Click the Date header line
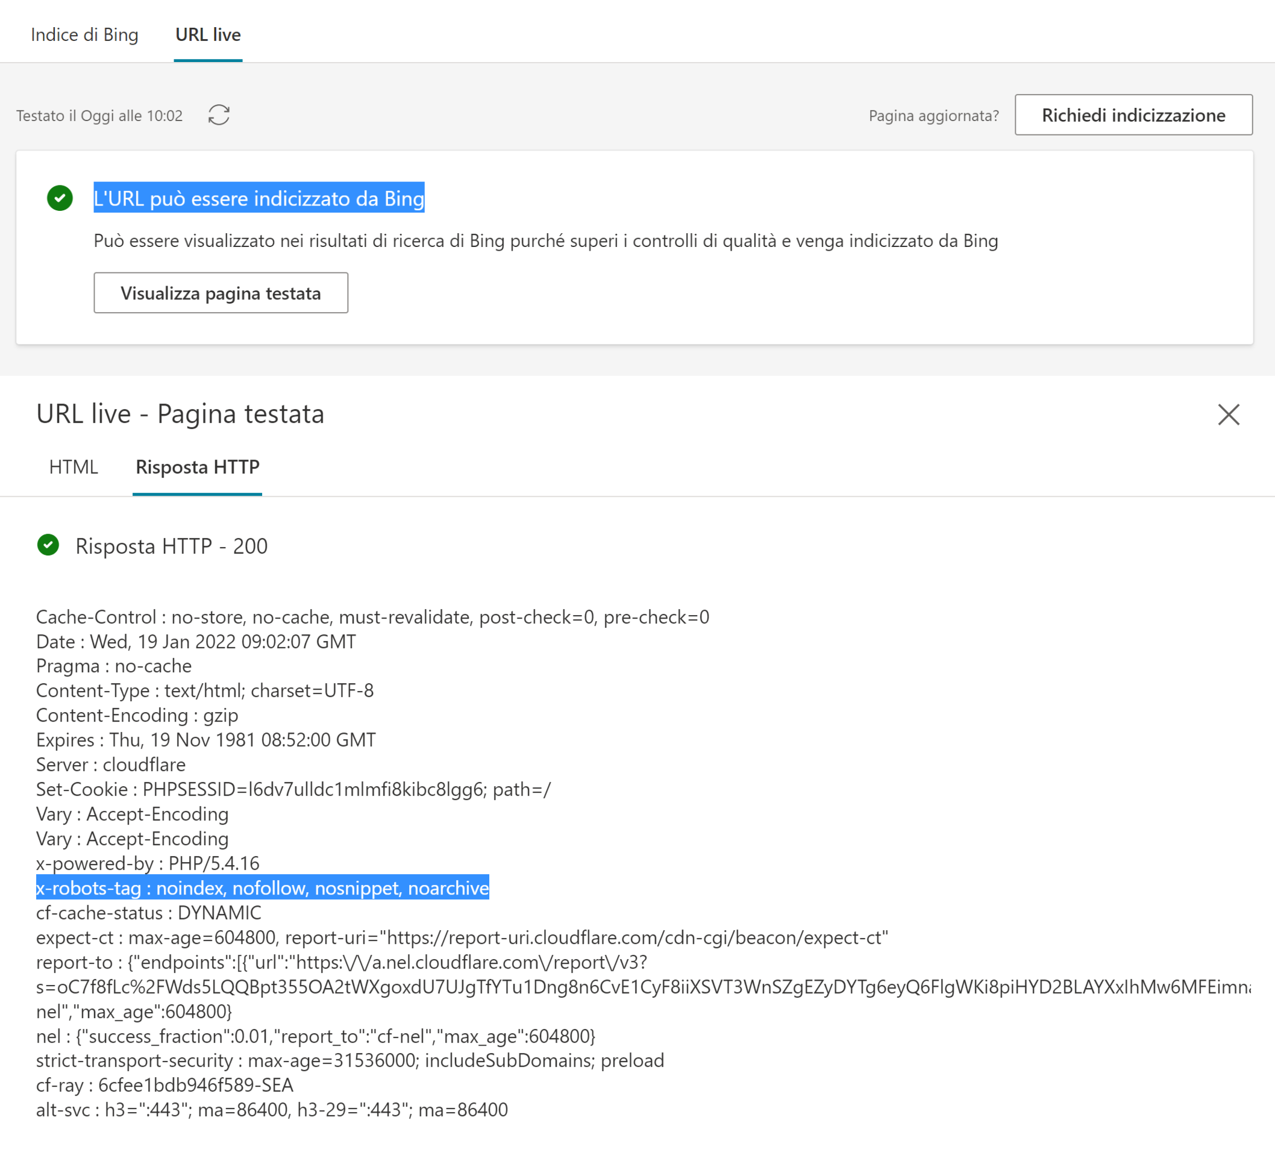 click(x=196, y=642)
